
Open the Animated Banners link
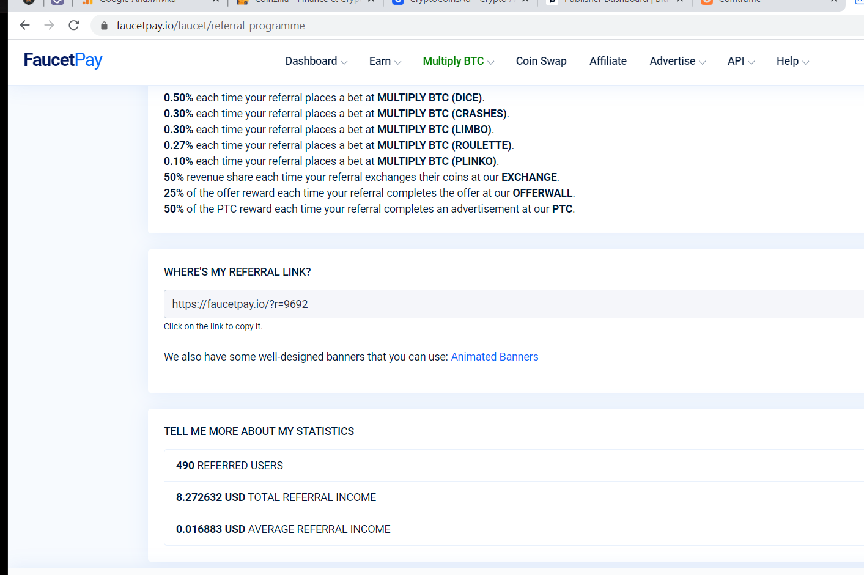(495, 357)
